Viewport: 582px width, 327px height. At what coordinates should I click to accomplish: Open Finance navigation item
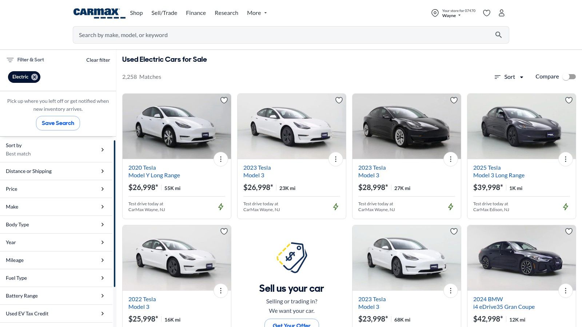tap(196, 13)
